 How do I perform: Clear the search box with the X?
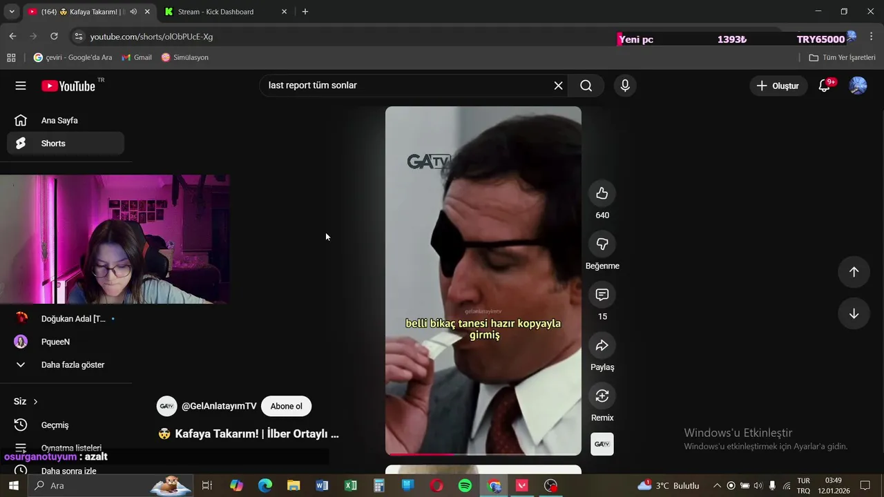pyautogui.click(x=558, y=86)
